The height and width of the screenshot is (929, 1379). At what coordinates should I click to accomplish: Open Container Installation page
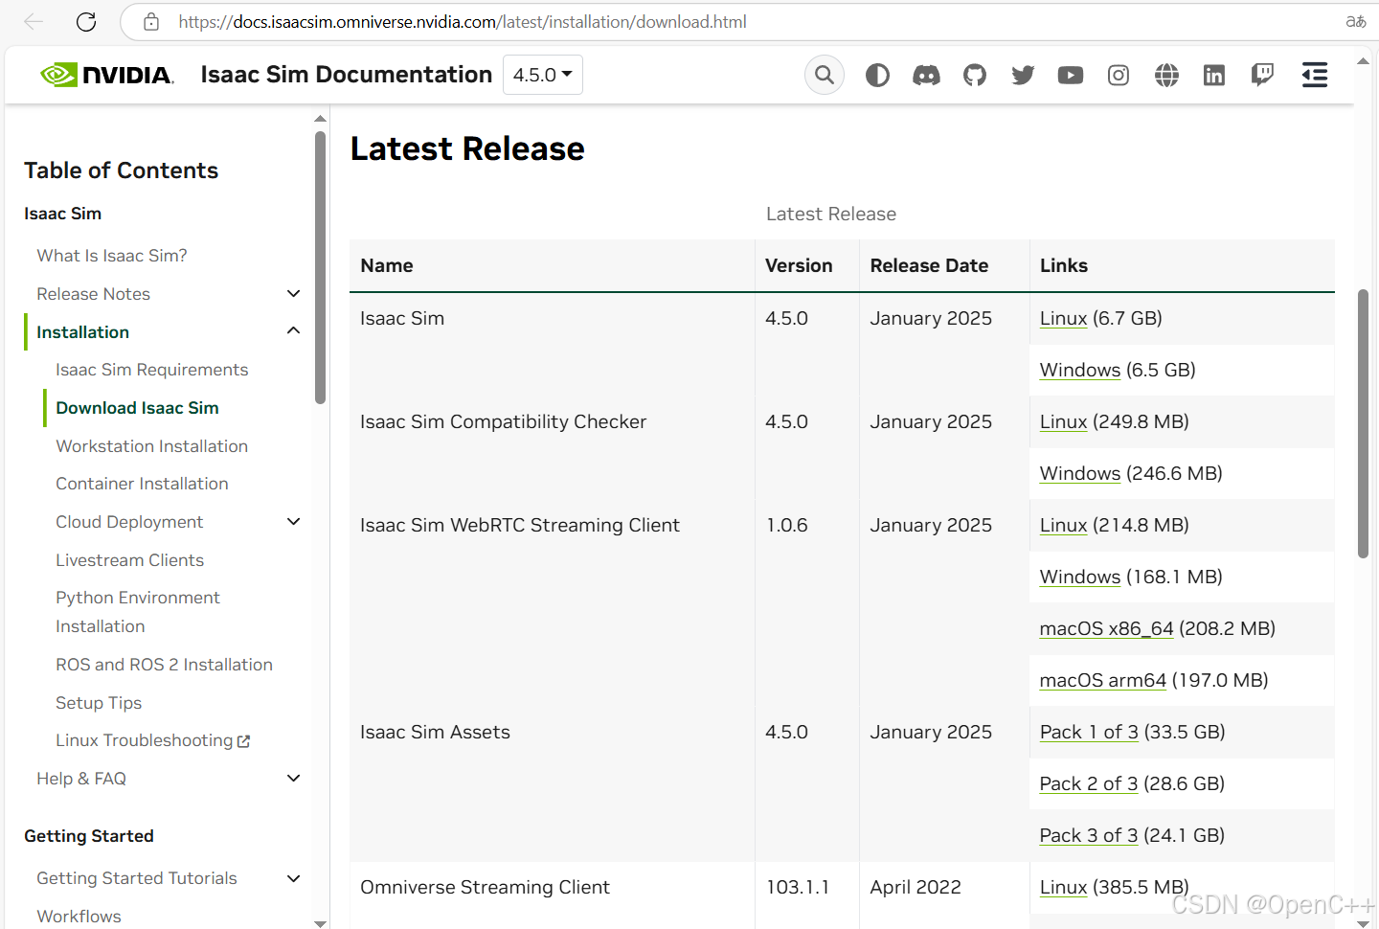142,484
